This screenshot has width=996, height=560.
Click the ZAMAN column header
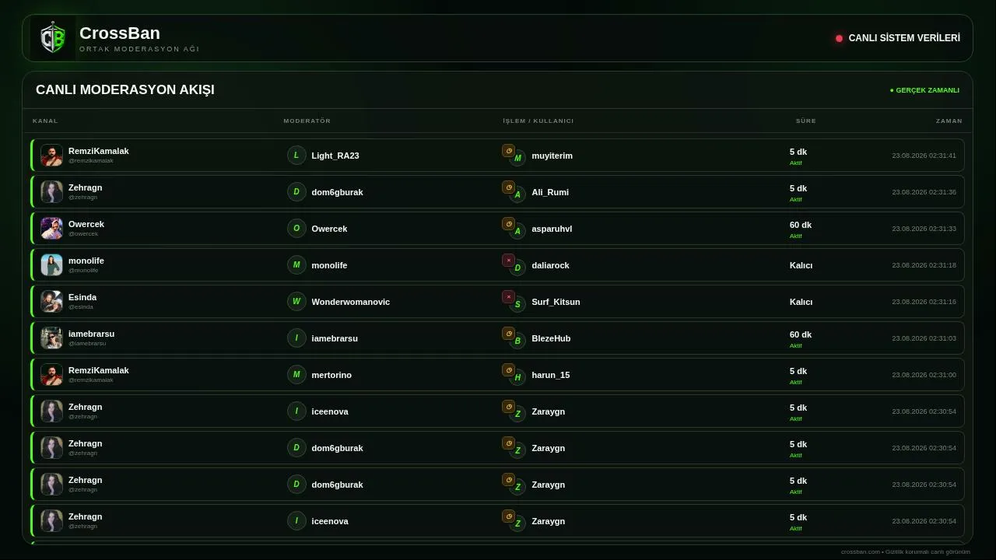pyautogui.click(x=949, y=121)
